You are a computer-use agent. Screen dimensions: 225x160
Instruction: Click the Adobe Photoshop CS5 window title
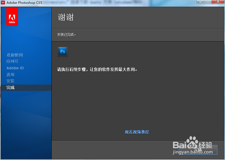coord(25,2)
